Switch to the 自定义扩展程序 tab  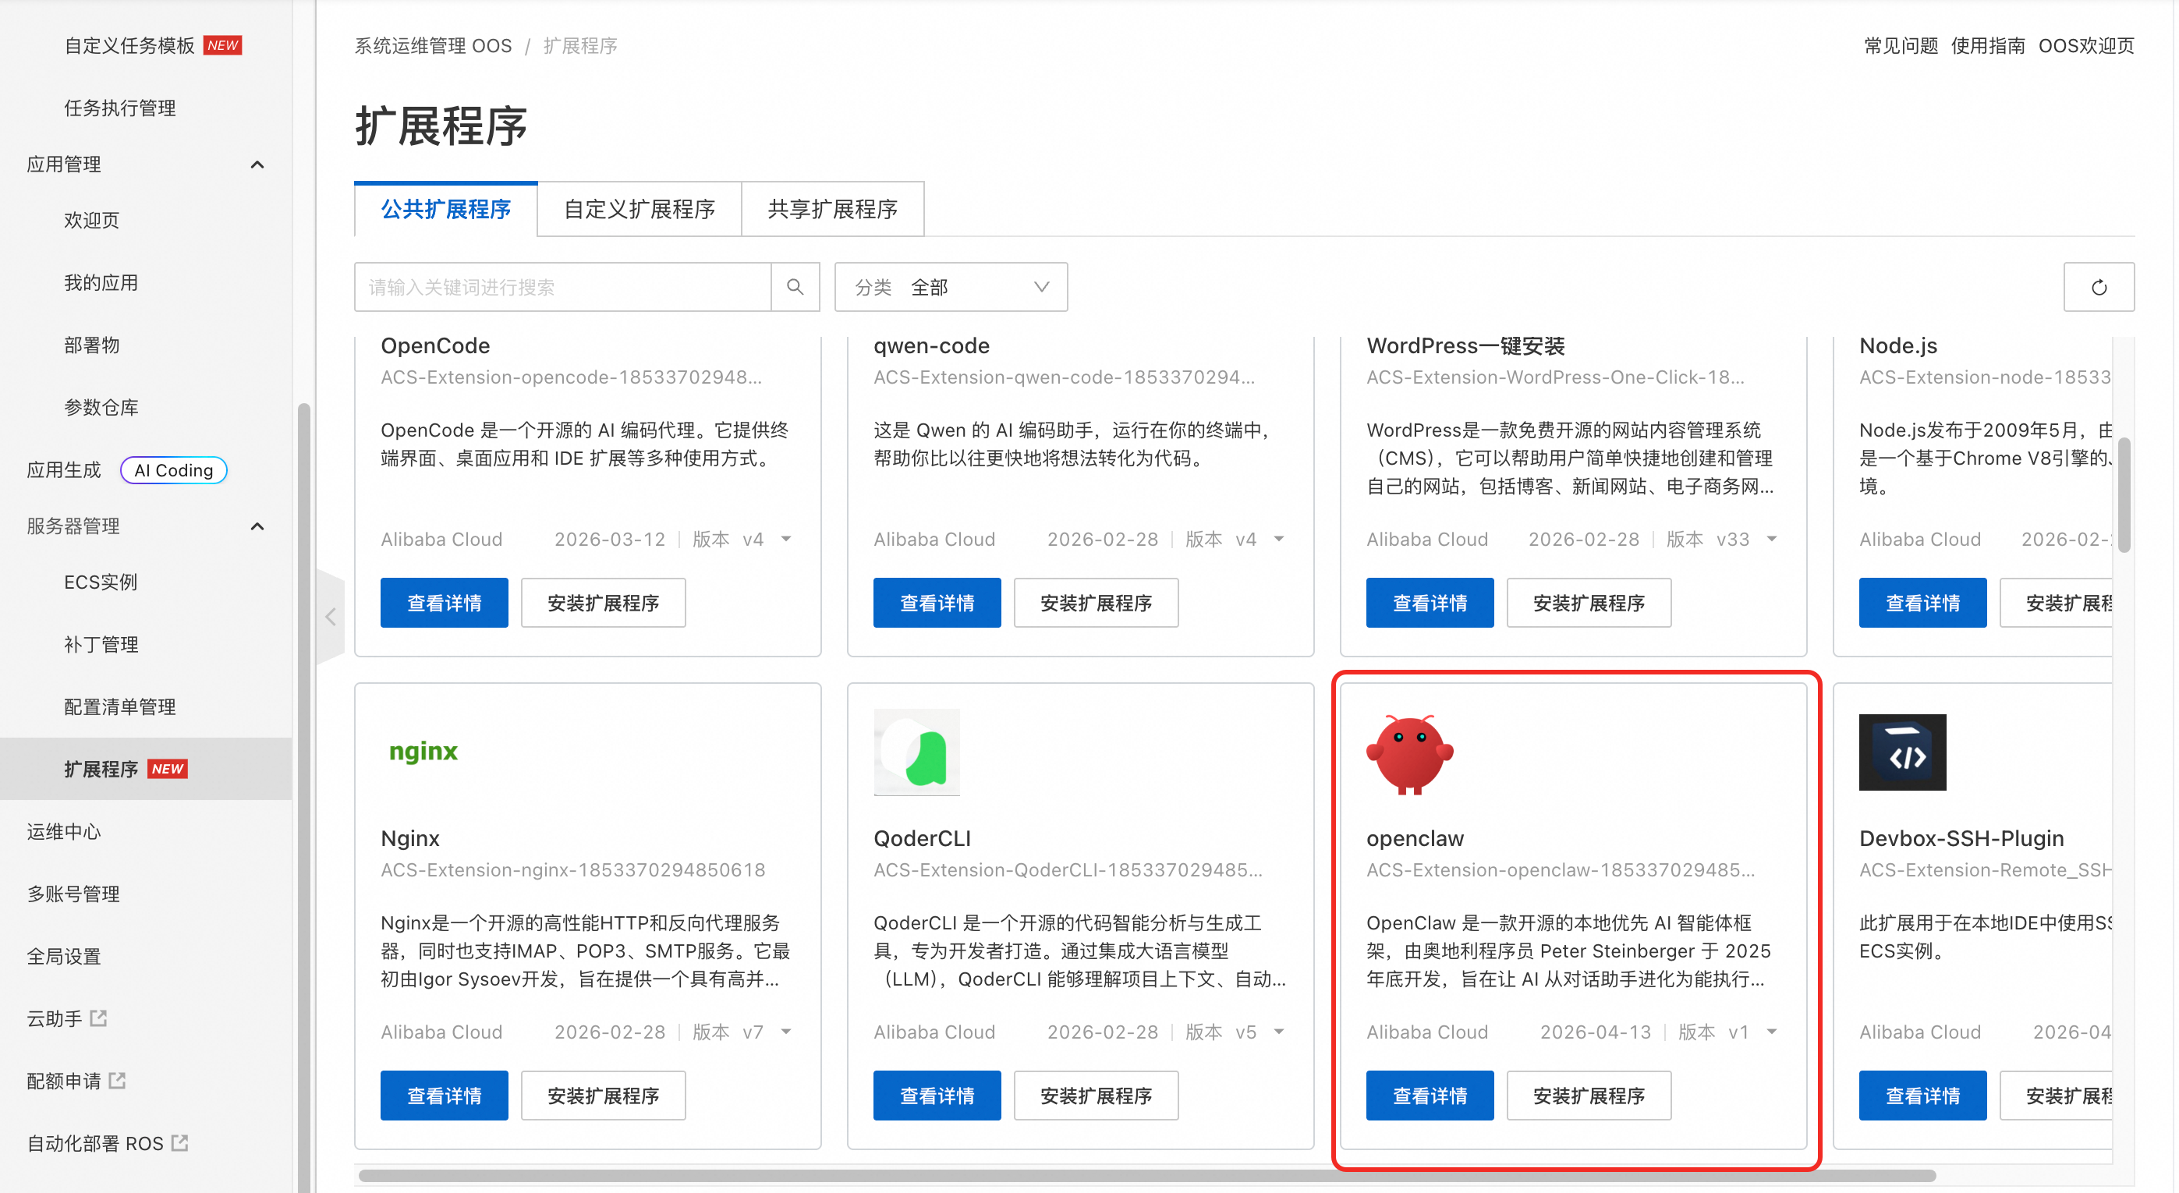point(639,209)
